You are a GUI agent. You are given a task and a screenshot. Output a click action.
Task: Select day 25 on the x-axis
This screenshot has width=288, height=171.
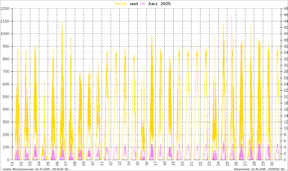(x=227, y=164)
